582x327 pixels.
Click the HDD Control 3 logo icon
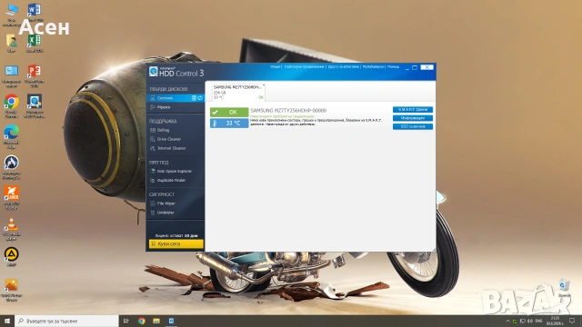154,71
